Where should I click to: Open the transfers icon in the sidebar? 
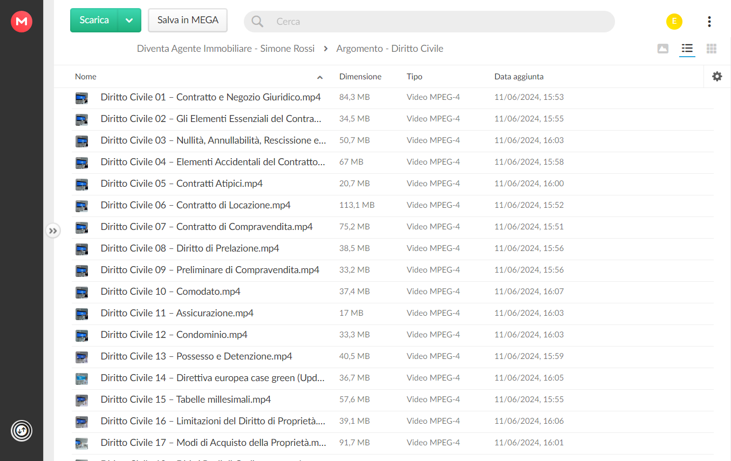click(22, 431)
